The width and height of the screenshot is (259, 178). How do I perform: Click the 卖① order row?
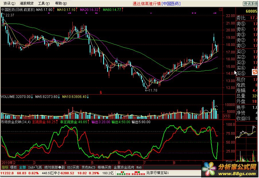click(247, 46)
